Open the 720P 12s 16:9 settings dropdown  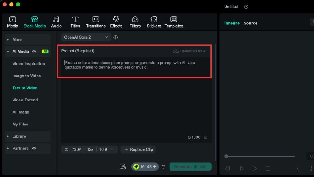pos(89,149)
